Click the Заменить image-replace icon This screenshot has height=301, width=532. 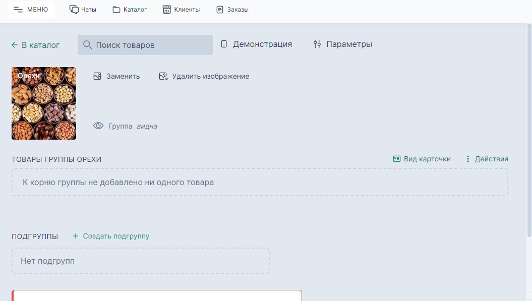pyautogui.click(x=97, y=76)
